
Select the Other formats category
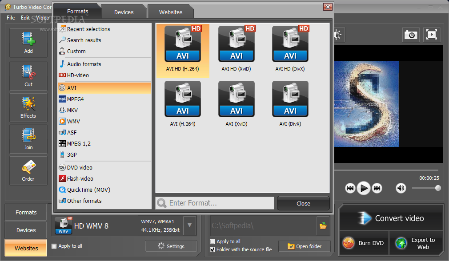(104, 201)
